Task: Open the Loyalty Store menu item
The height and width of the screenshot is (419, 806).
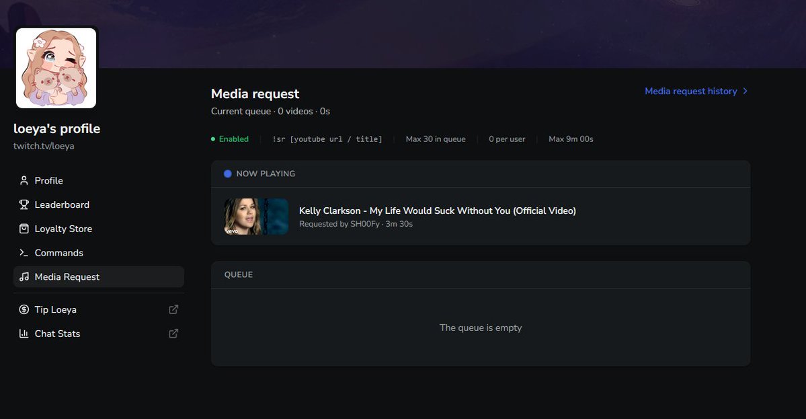Action: point(99,229)
